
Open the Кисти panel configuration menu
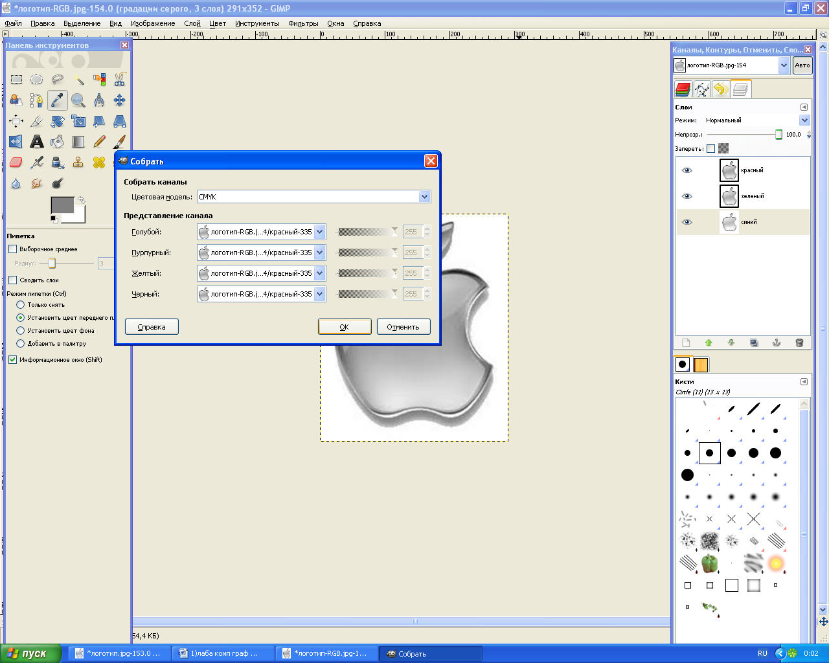coord(804,382)
